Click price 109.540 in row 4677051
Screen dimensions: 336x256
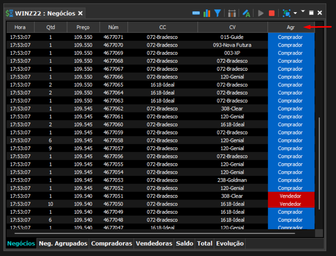tap(83, 196)
